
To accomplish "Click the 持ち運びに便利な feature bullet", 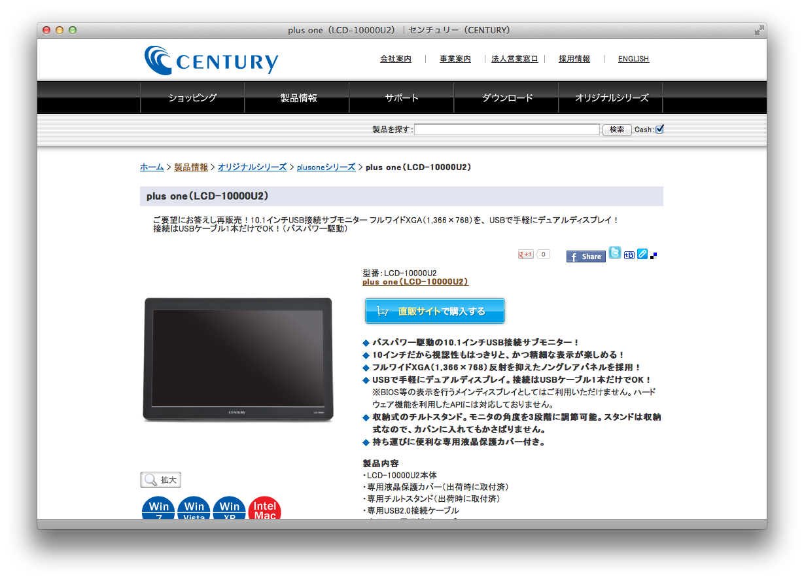I will [459, 442].
